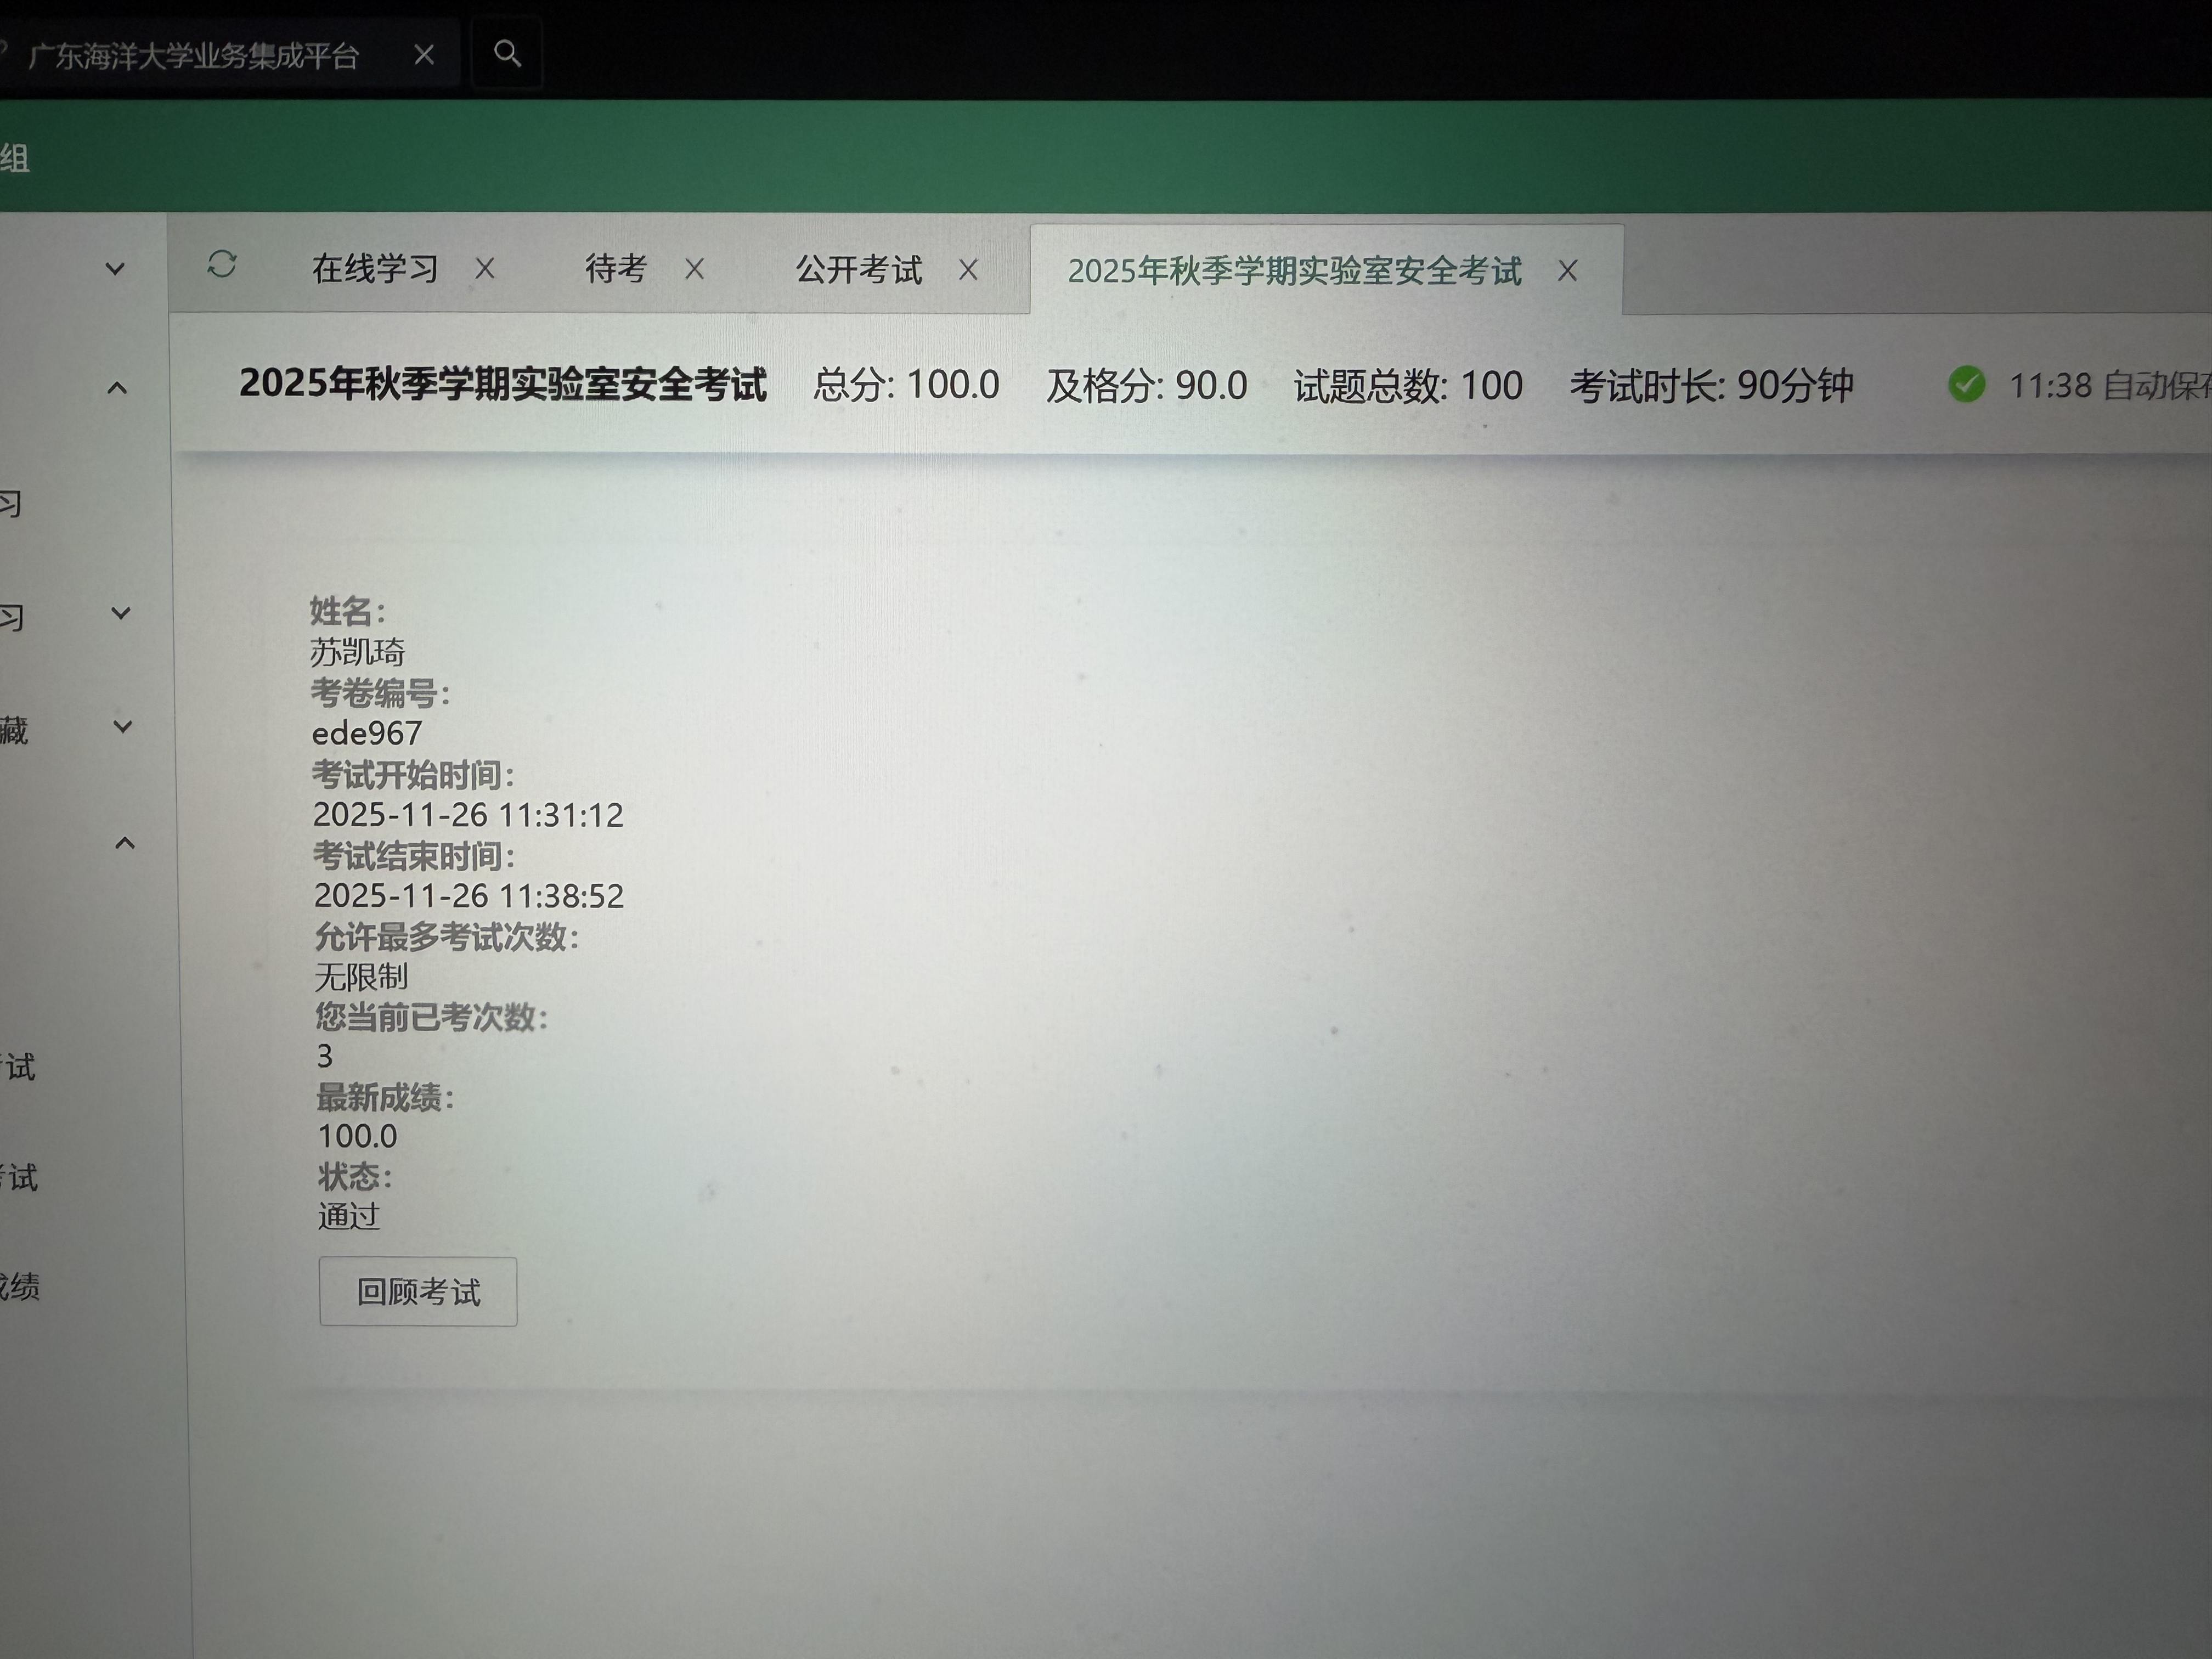Expand the topmost sidebar chevron
2212x1659 pixels.
tap(115, 269)
